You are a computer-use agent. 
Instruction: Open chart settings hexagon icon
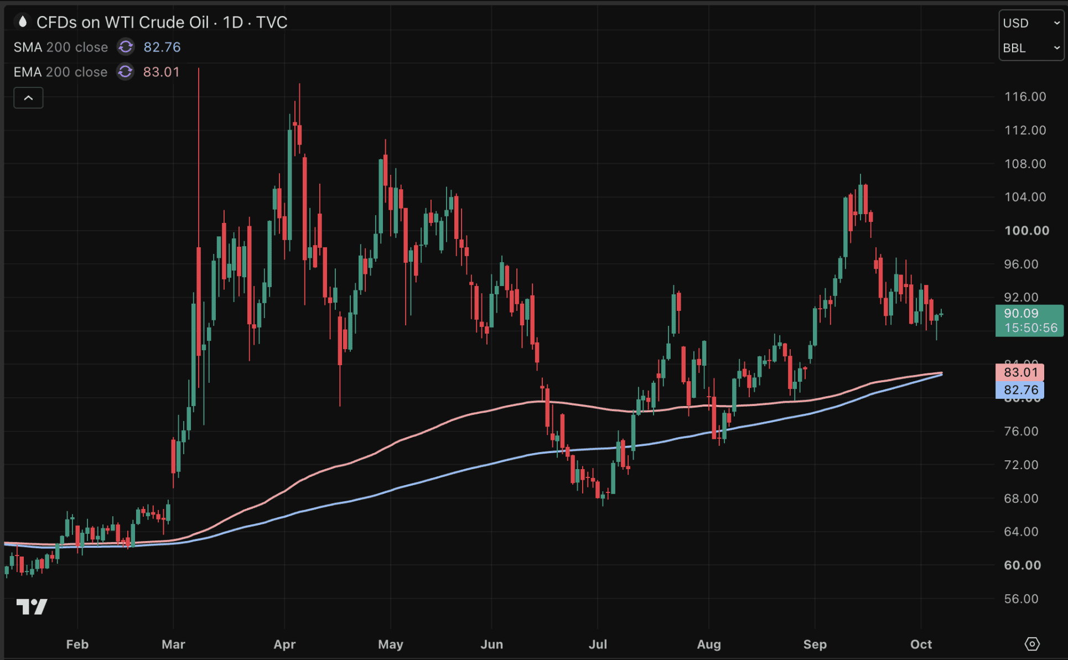coord(1032,644)
